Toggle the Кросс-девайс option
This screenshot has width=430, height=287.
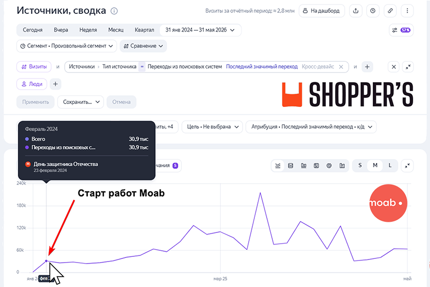[318, 67]
